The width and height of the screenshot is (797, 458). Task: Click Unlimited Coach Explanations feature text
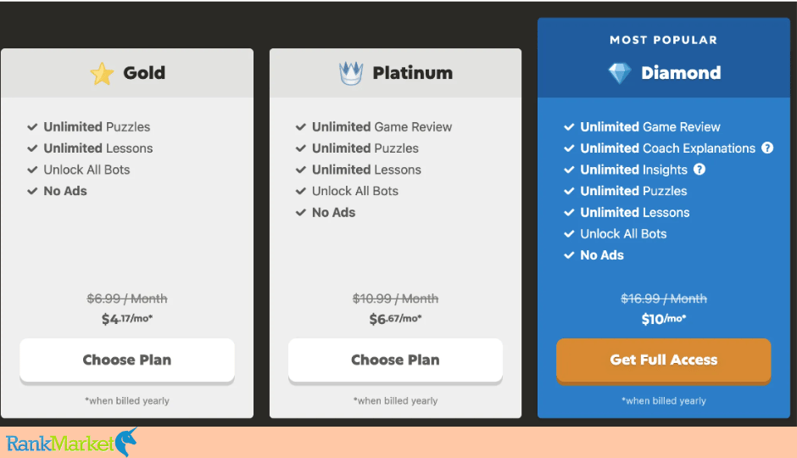tap(668, 148)
